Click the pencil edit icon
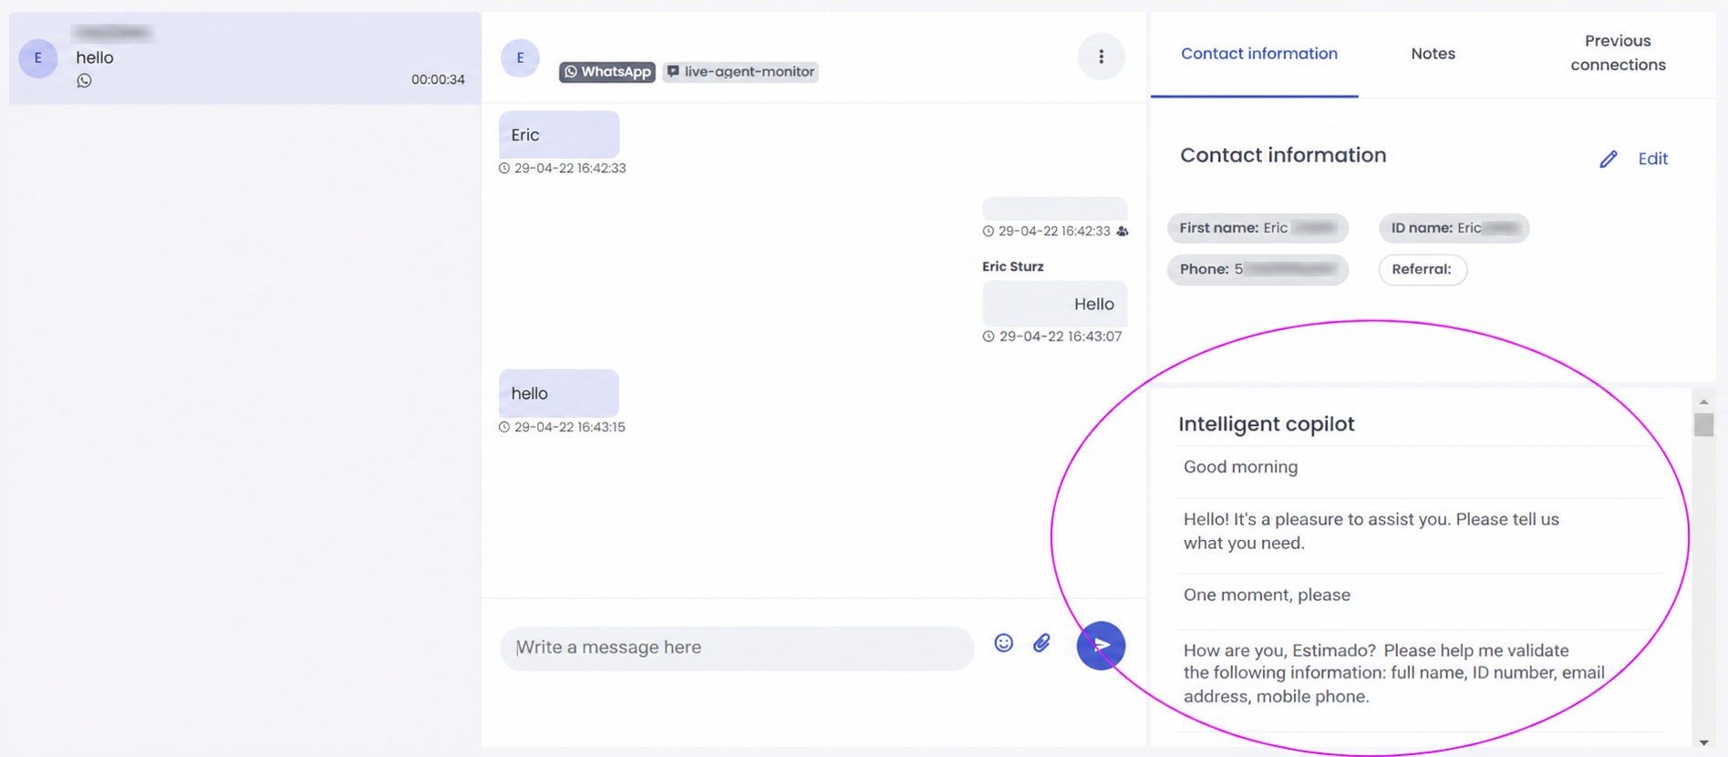This screenshot has width=1728, height=757. (x=1609, y=160)
